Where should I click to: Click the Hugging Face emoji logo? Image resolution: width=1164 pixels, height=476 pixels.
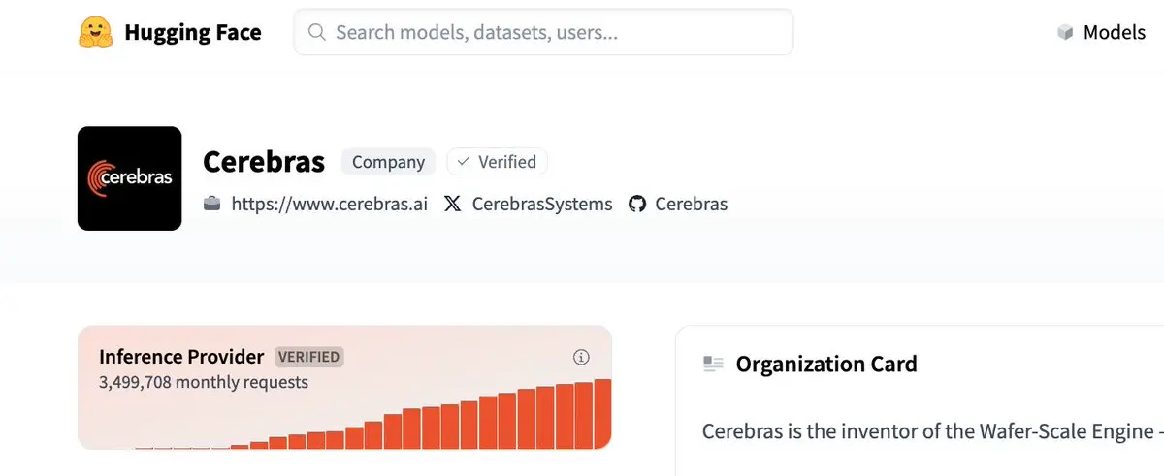click(x=95, y=32)
